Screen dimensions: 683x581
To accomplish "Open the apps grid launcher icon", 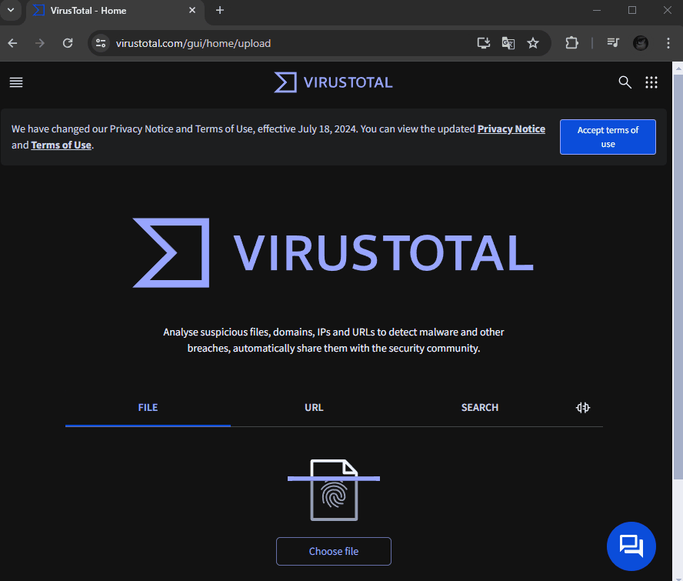I will 651,82.
